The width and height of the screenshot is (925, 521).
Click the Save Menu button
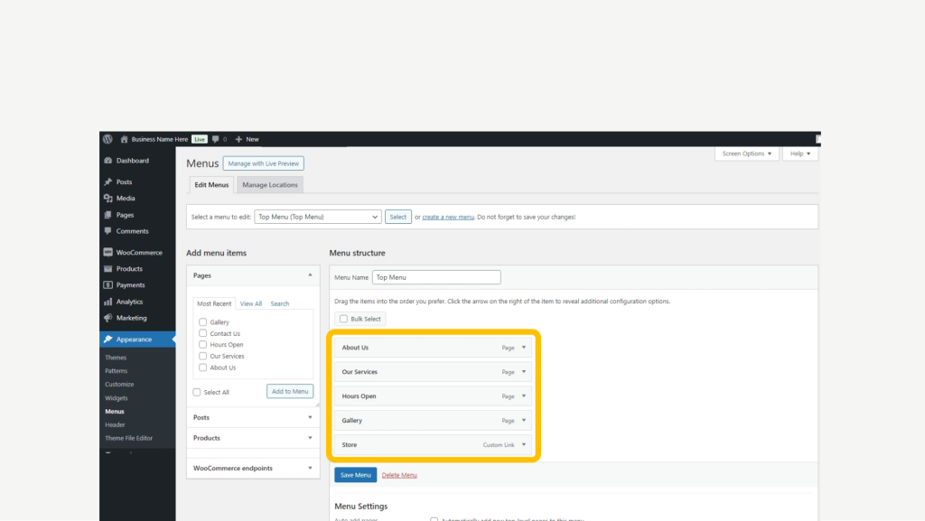coord(355,475)
